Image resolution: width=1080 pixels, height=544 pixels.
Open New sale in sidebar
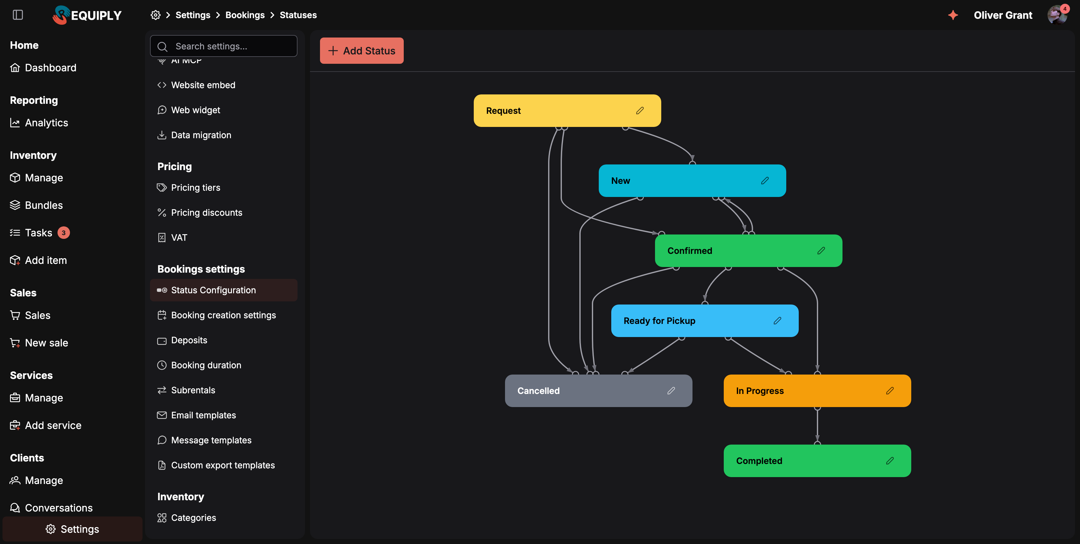tap(39, 343)
